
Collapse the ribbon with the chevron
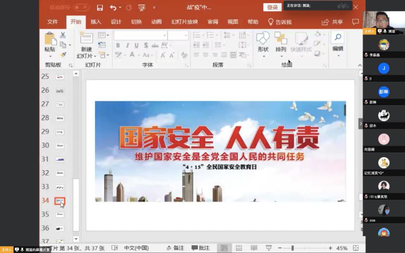[x=360, y=65]
